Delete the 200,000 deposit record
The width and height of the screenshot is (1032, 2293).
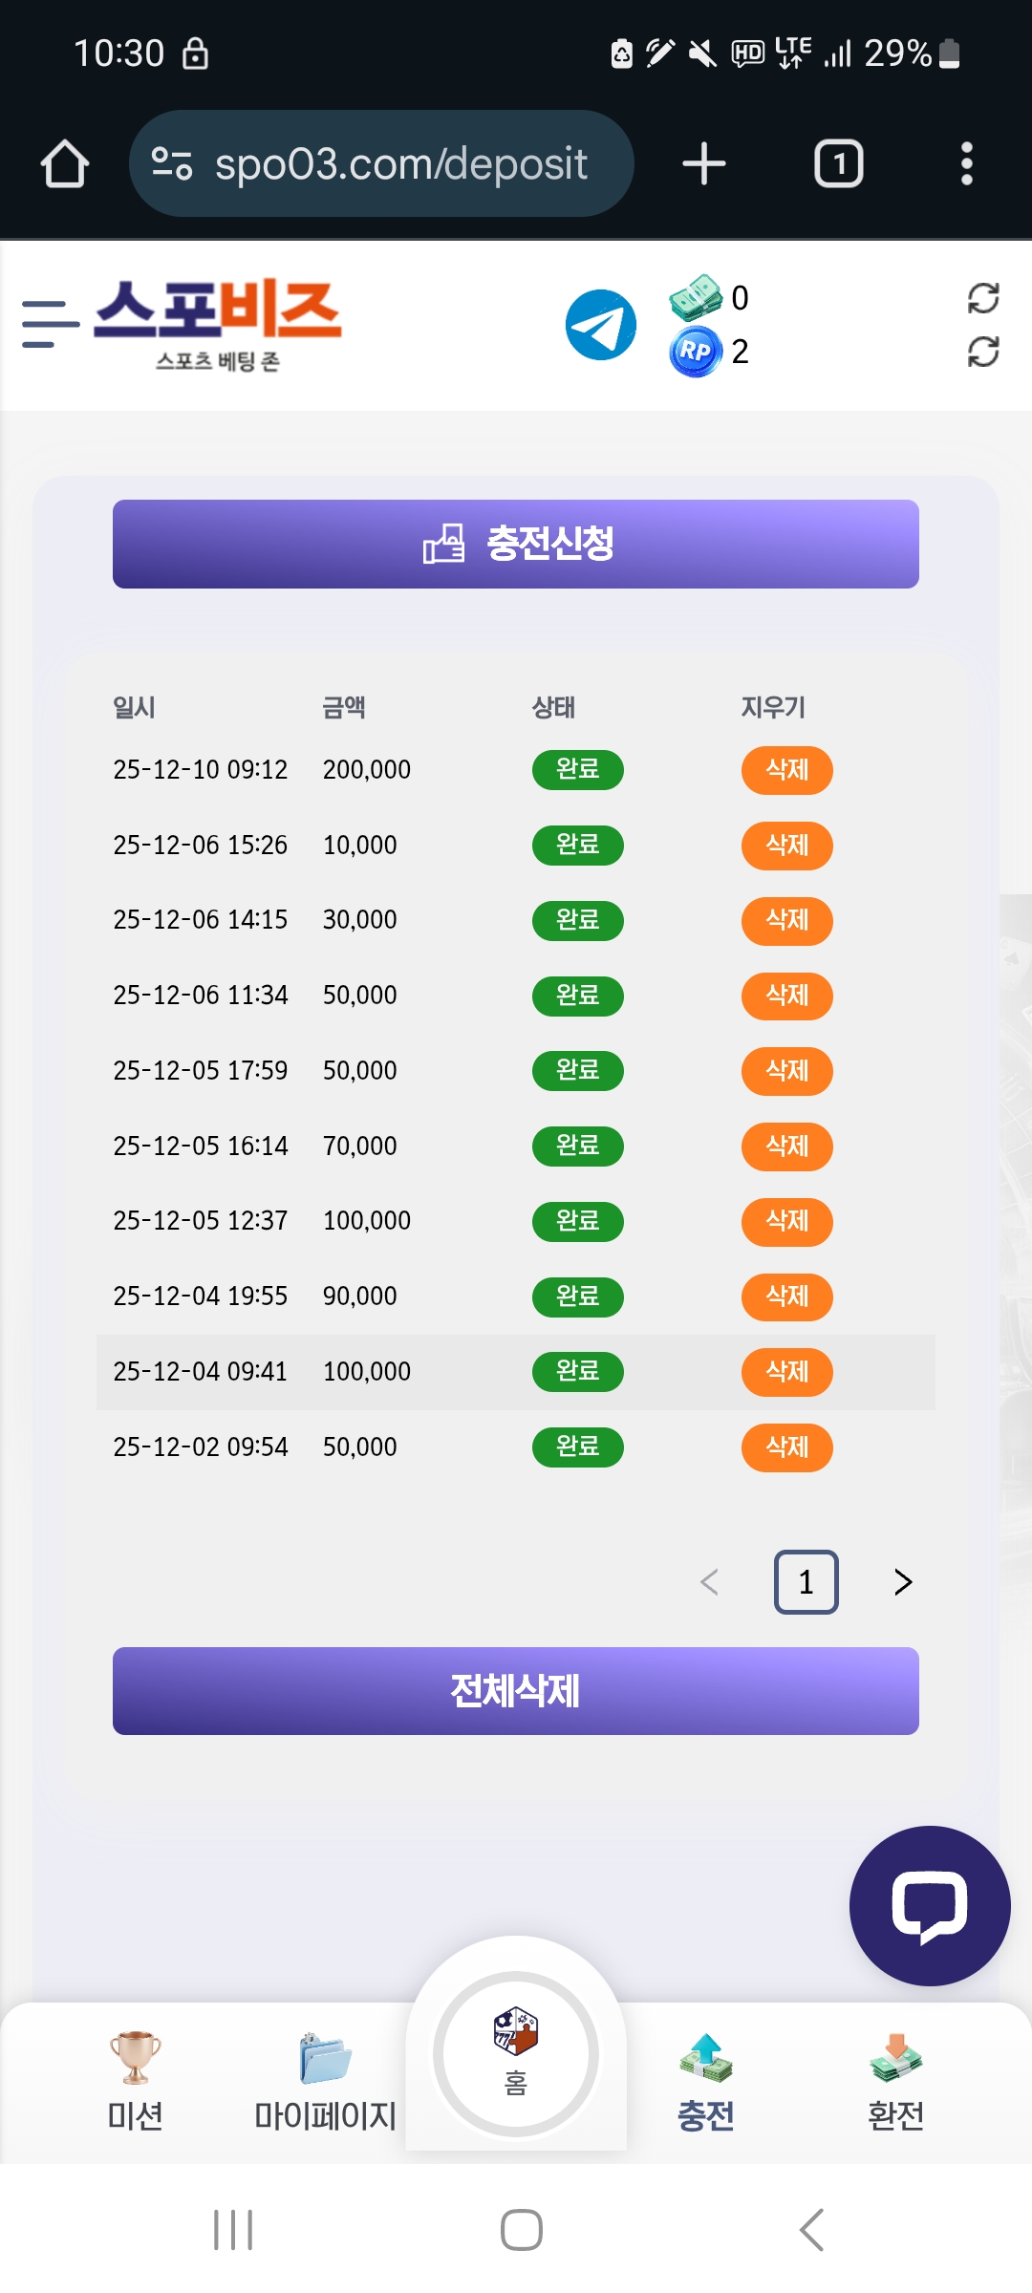(x=786, y=770)
